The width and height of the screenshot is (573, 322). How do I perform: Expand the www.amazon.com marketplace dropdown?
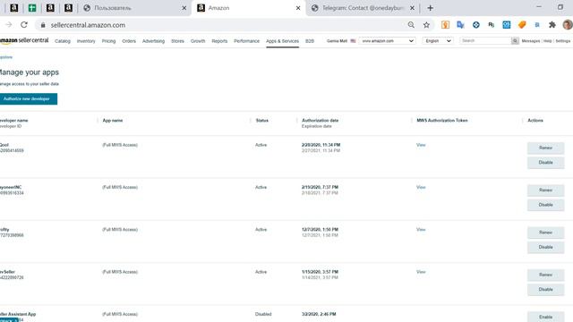pos(388,41)
